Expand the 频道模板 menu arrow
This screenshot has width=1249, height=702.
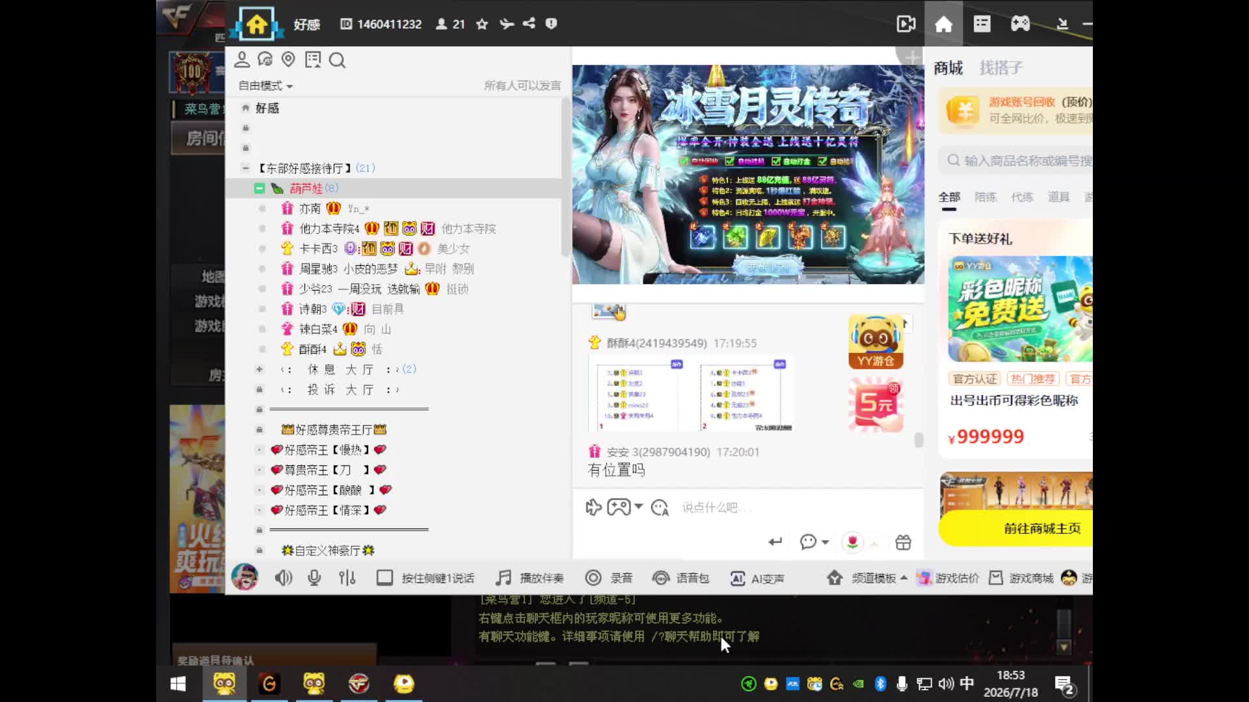pos(904,577)
